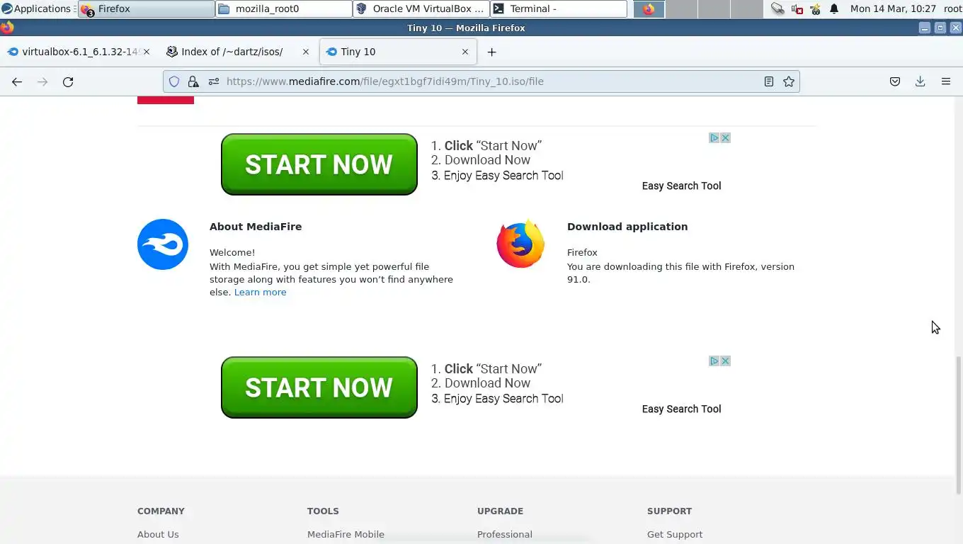This screenshot has height=544, width=963.
Task: Open the notifications bell in the panel
Action: pyautogui.click(x=834, y=8)
